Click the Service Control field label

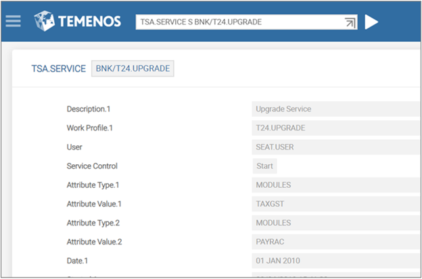click(x=92, y=166)
